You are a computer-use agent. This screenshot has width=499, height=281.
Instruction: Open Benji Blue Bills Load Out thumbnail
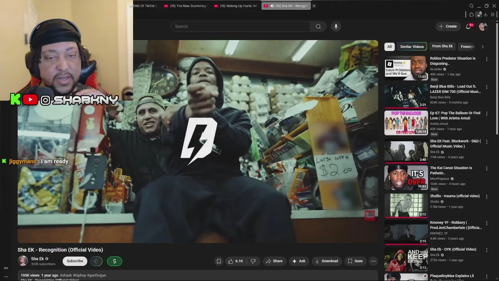pos(406,96)
